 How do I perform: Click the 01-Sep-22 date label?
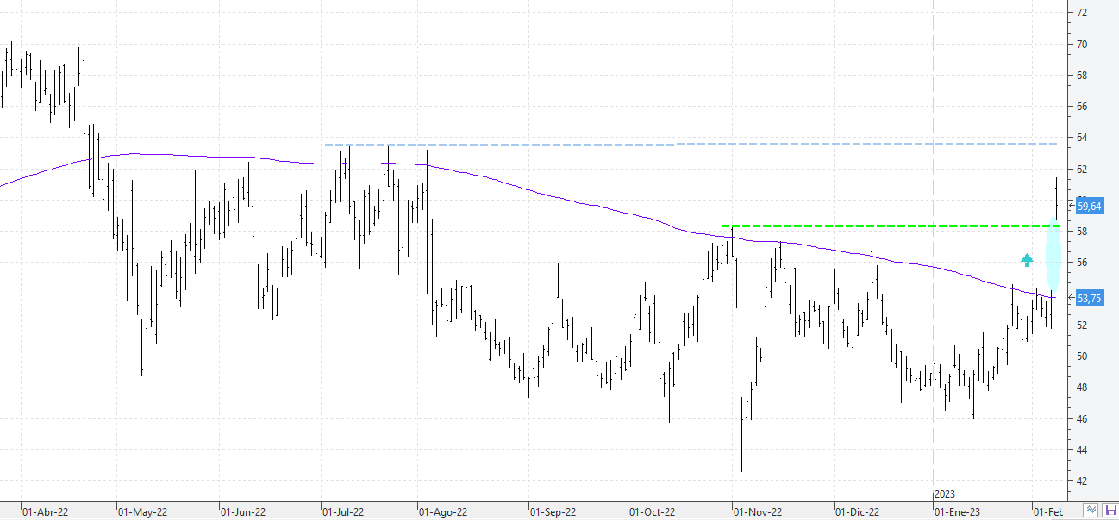(x=552, y=511)
